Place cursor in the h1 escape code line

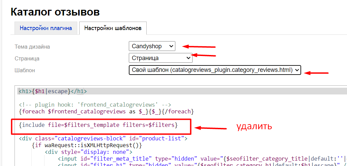point(53,91)
